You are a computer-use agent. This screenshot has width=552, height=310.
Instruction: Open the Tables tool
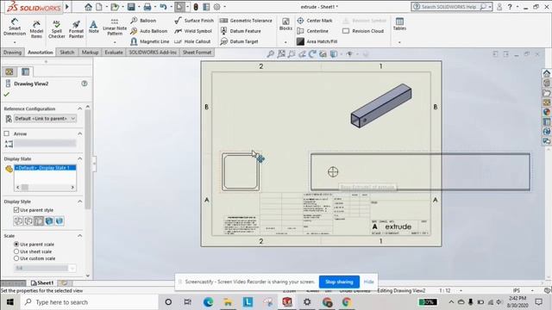click(399, 24)
